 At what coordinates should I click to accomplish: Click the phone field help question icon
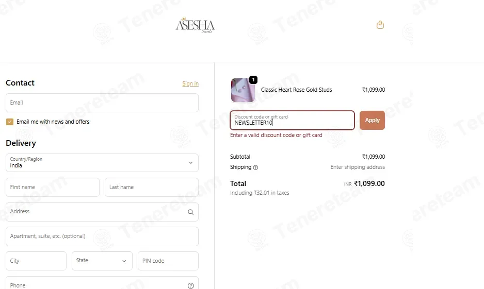pos(191,285)
